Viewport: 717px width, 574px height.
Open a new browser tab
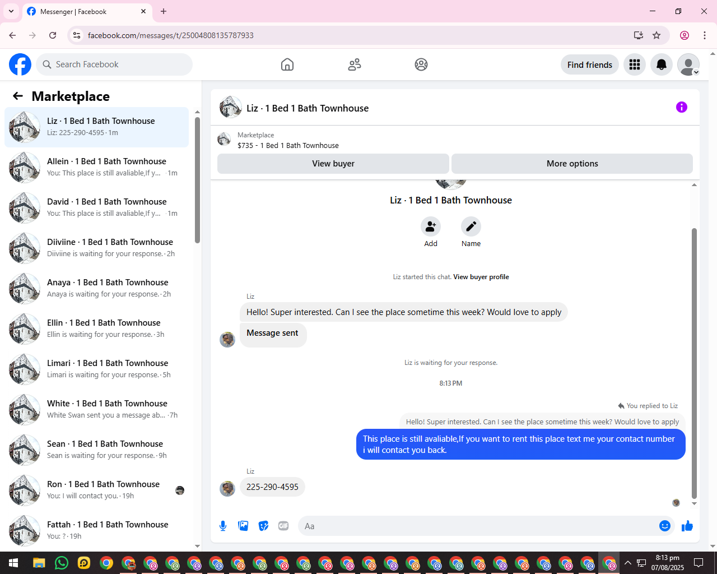tap(164, 11)
